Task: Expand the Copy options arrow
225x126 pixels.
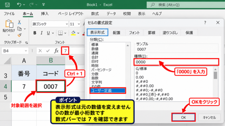Action: 25,29
